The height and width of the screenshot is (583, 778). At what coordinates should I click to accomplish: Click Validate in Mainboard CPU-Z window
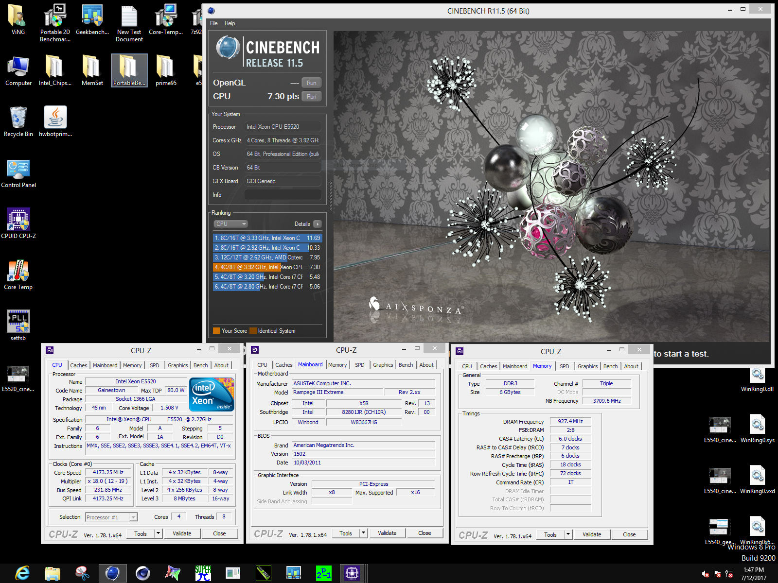pyautogui.click(x=387, y=533)
